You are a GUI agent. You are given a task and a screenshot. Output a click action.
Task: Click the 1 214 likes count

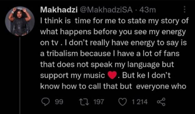[140, 102]
